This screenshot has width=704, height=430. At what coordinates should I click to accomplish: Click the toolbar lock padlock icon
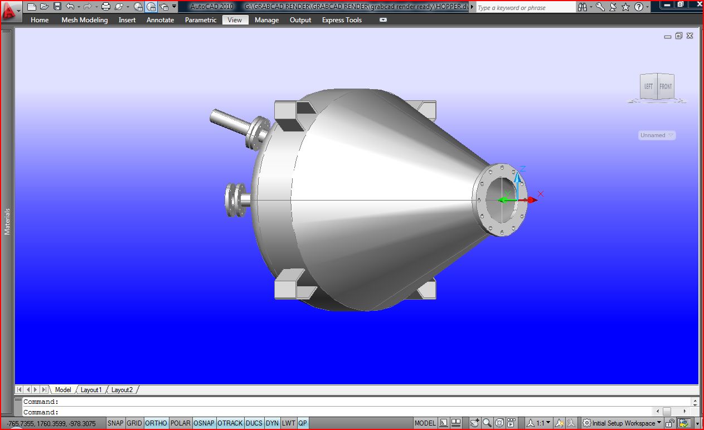671,423
